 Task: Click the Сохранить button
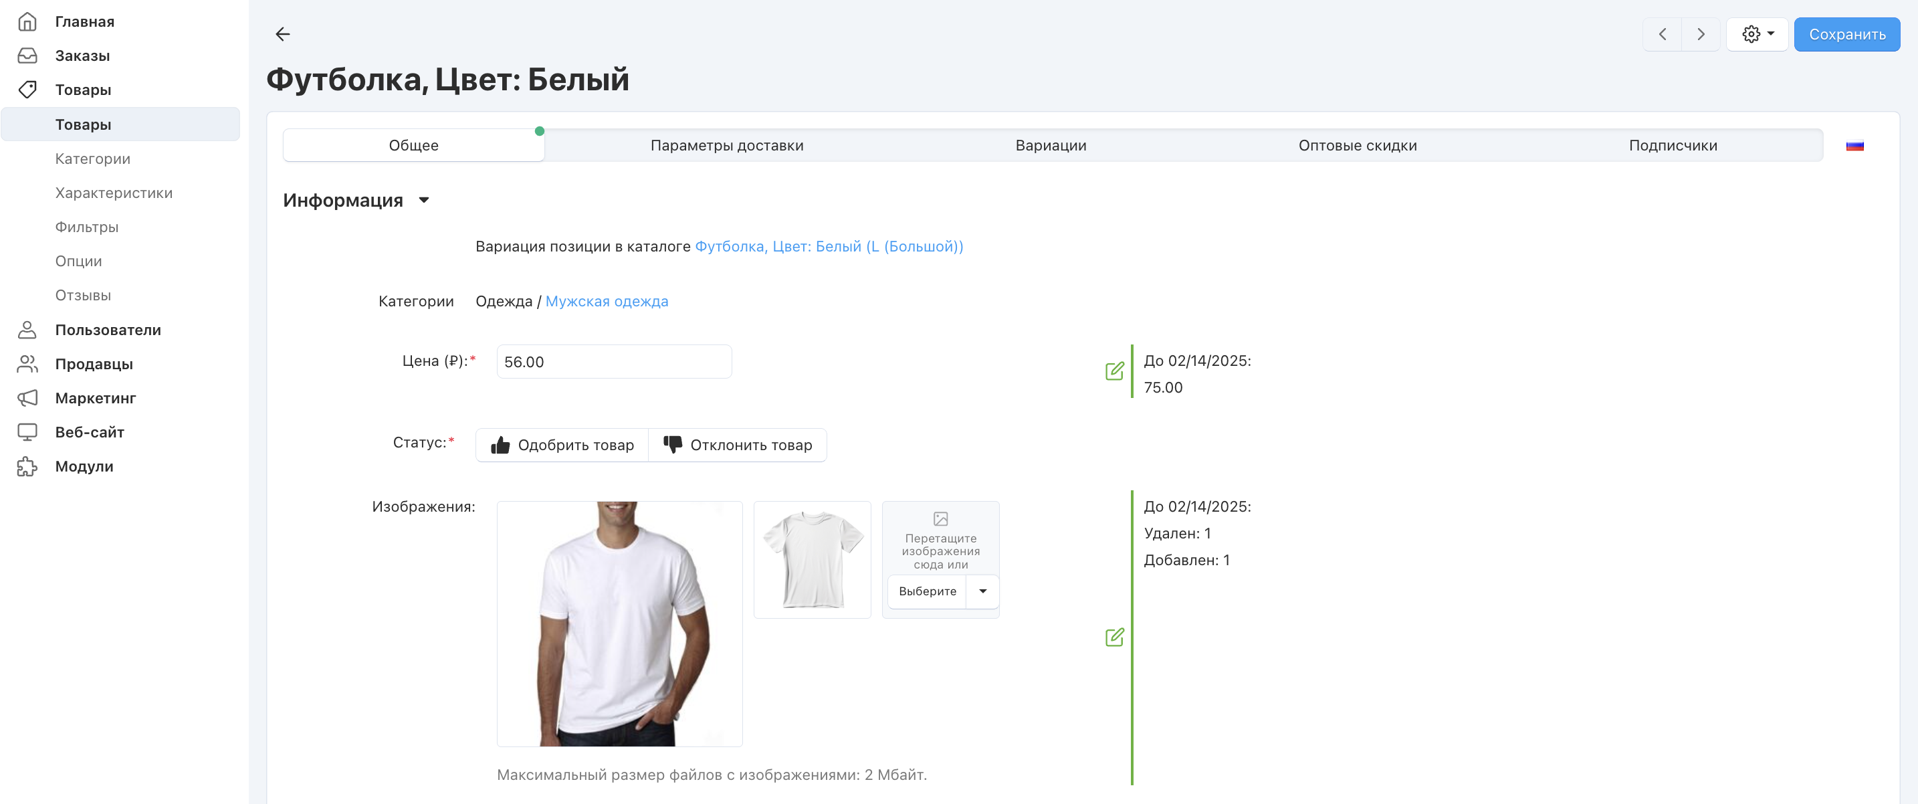(1846, 34)
